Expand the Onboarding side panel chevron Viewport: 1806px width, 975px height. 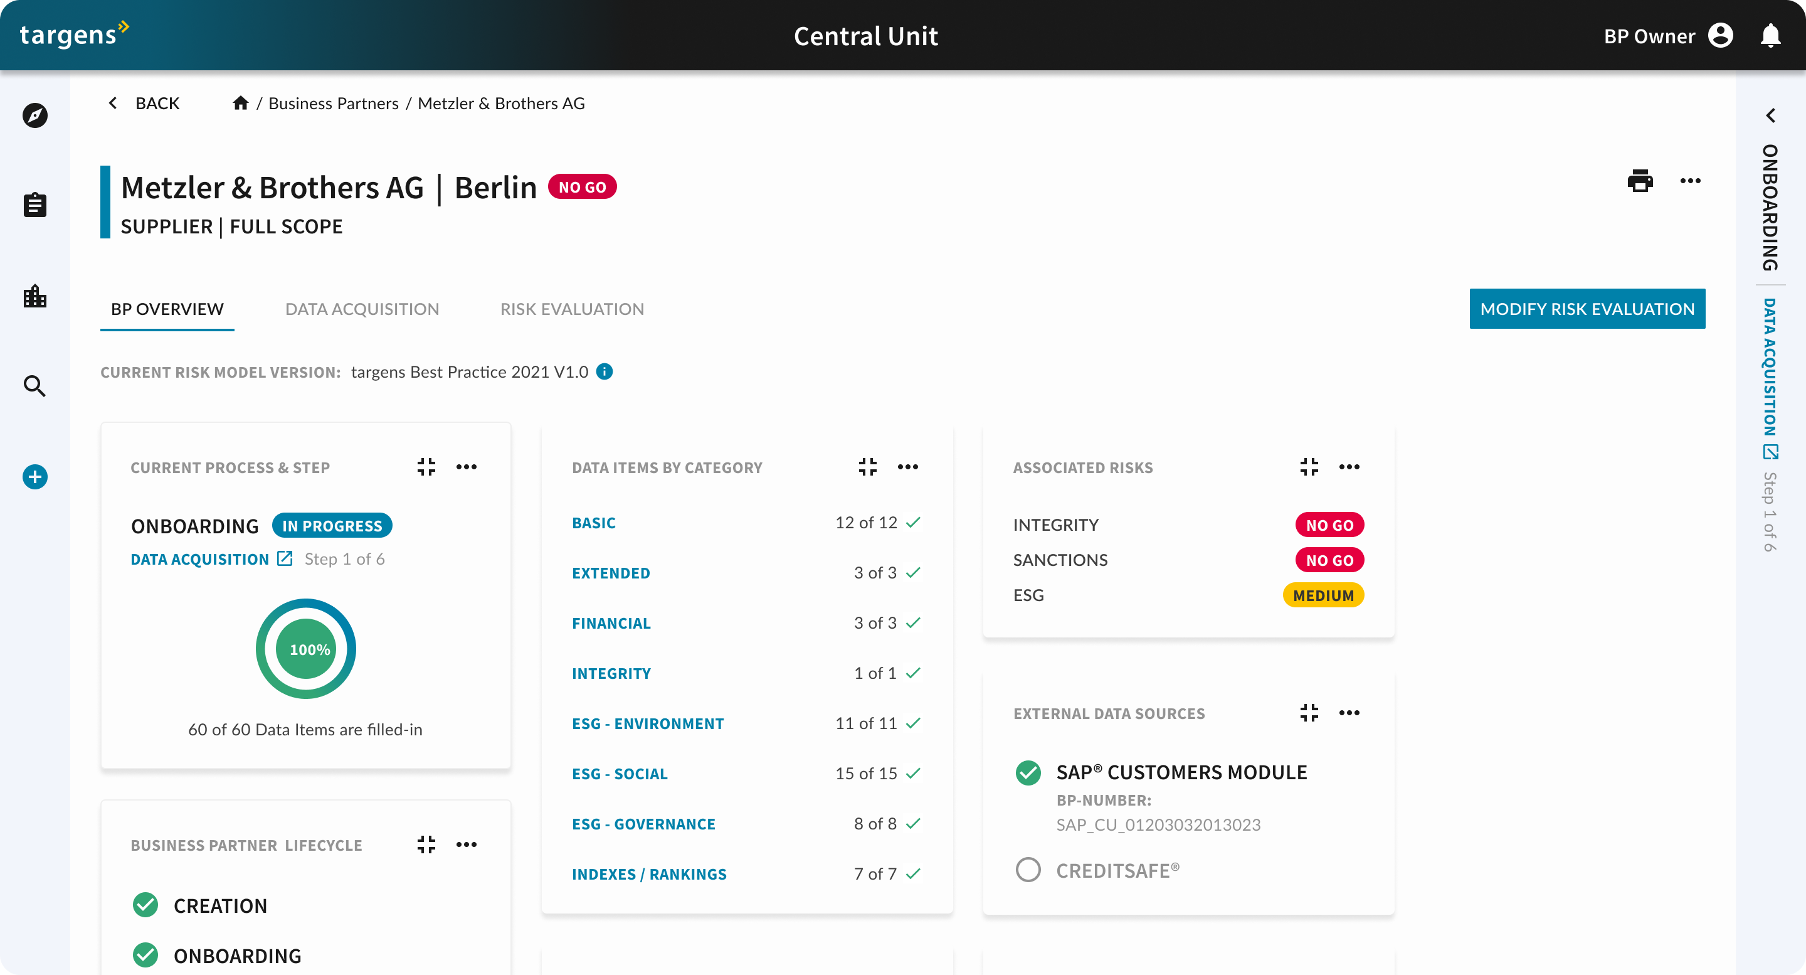tap(1770, 115)
